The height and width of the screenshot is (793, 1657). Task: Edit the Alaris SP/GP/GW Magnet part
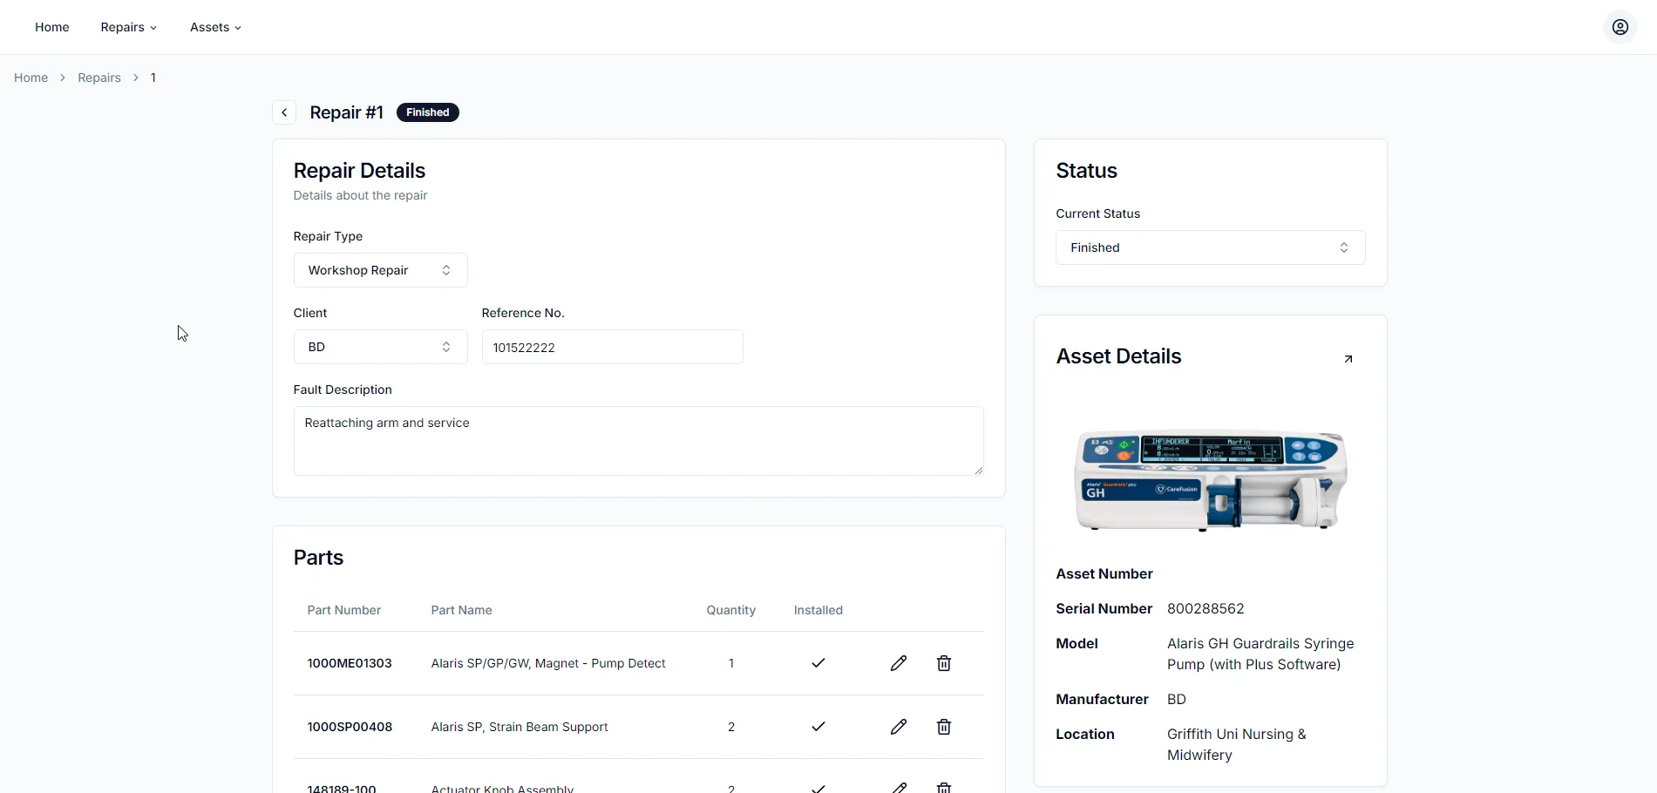click(x=899, y=663)
